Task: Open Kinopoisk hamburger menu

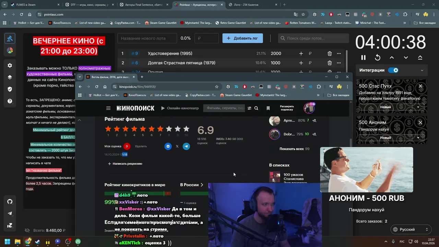Action: coord(108,108)
